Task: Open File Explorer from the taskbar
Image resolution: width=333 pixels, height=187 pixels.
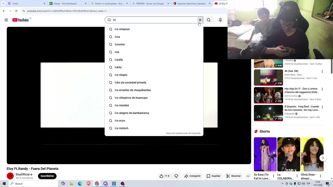Action: pos(71,184)
